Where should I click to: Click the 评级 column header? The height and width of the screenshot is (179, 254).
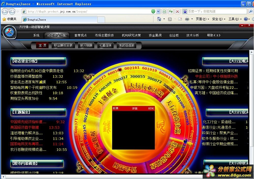click(135, 108)
